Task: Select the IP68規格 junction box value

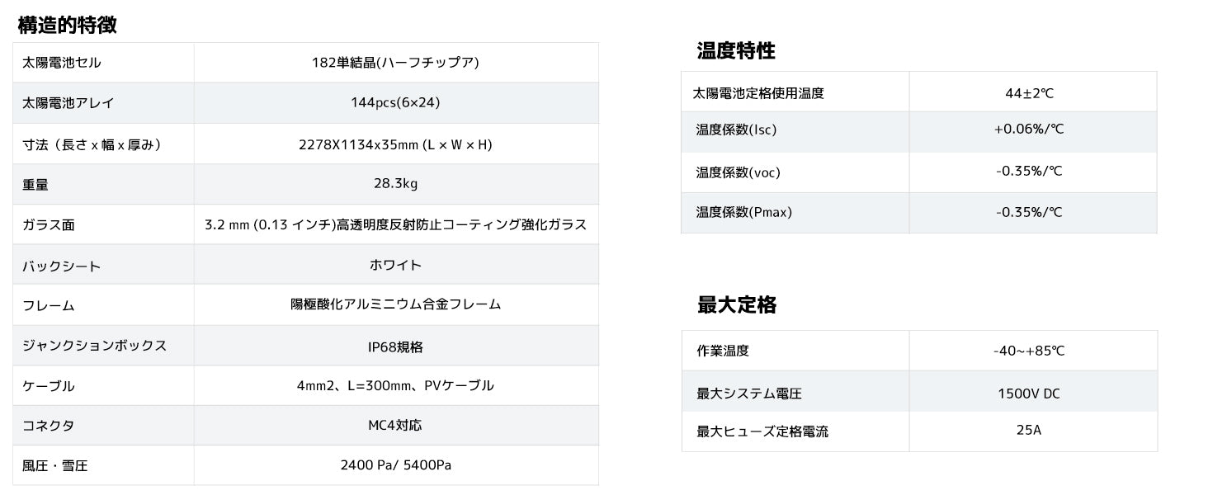Action: pyautogui.click(x=396, y=346)
